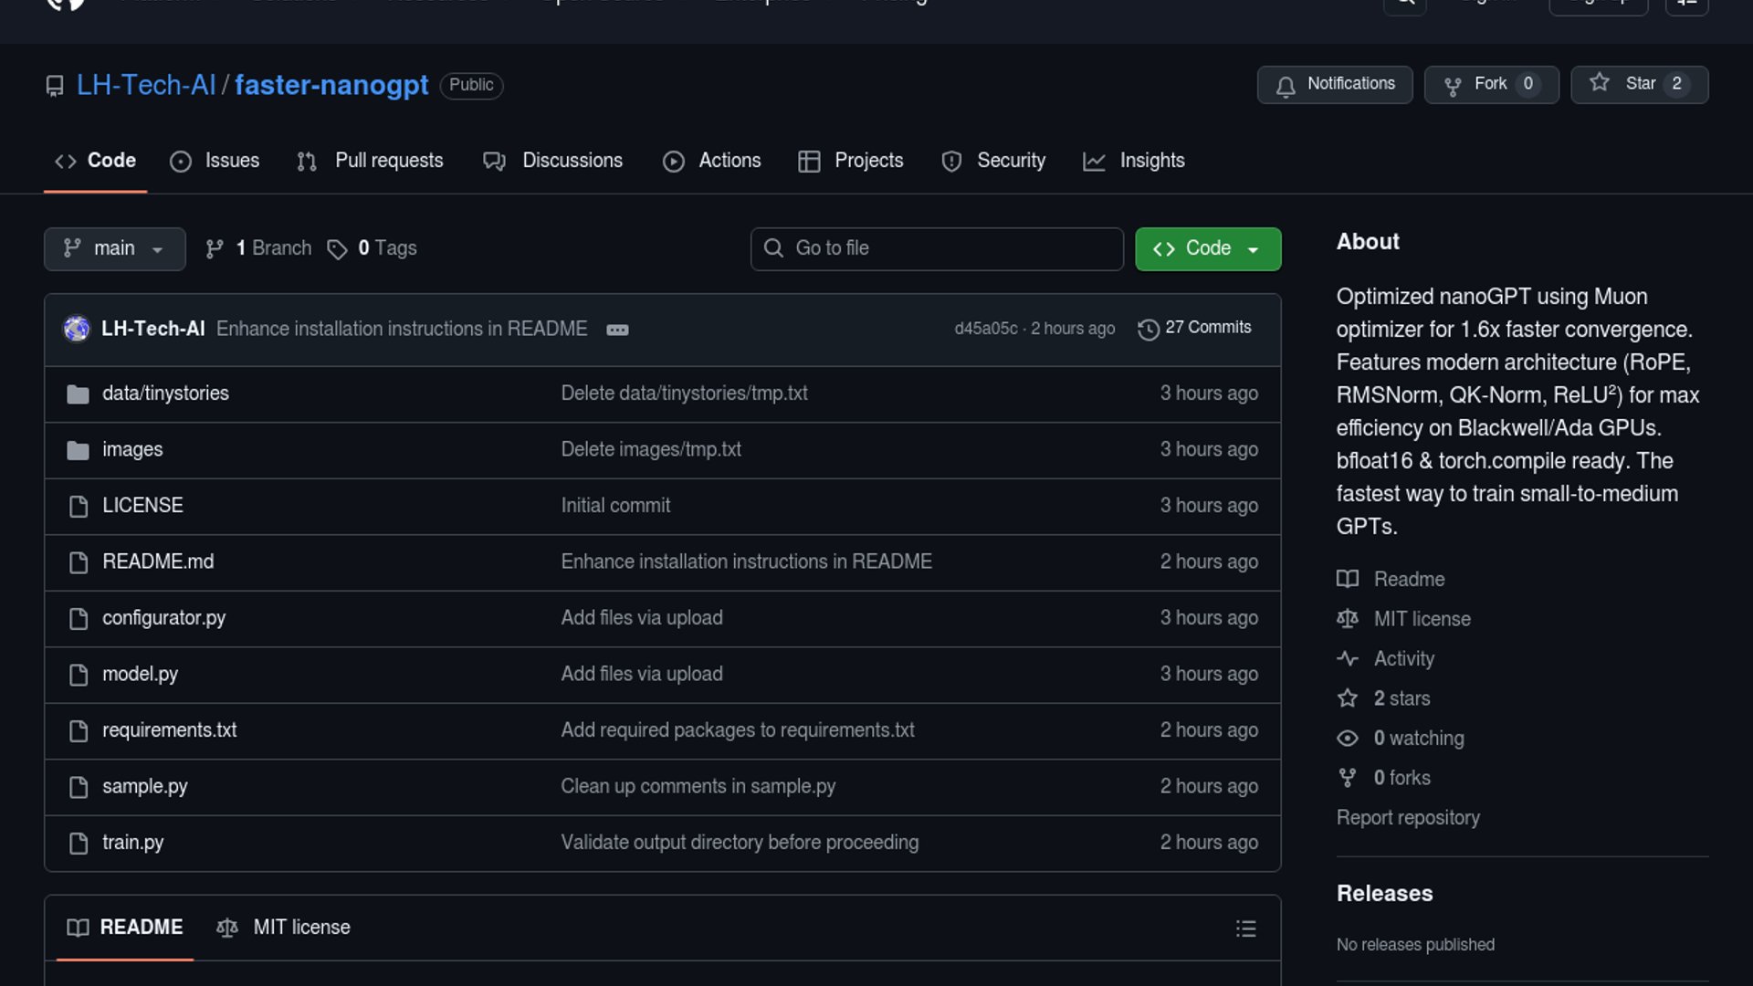Open Notifications bell button
1753x986 pixels.
click(1334, 84)
